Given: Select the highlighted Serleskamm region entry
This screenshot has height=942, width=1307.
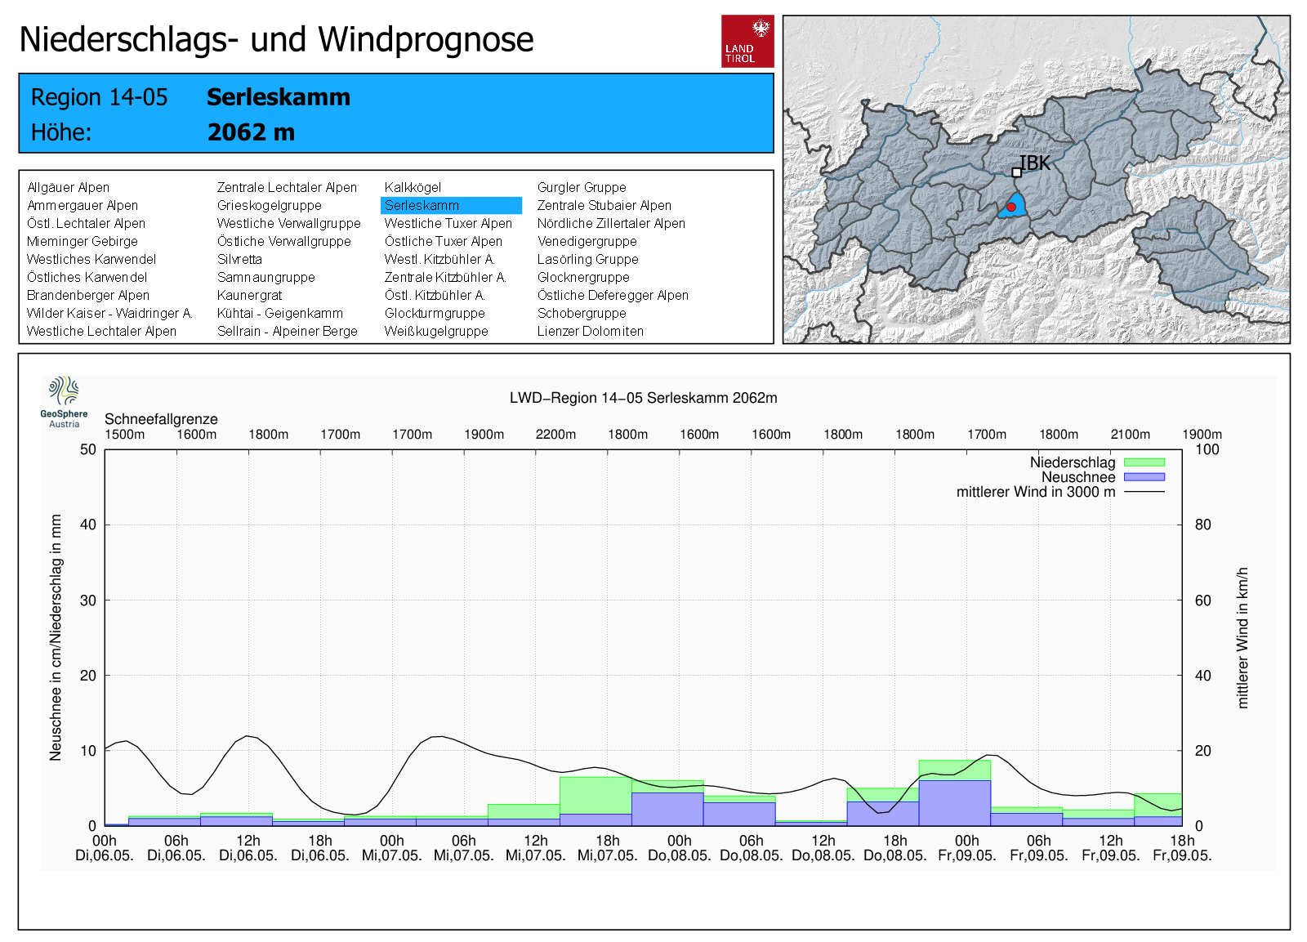Looking at the screenshot, I should tap(450, 206).
